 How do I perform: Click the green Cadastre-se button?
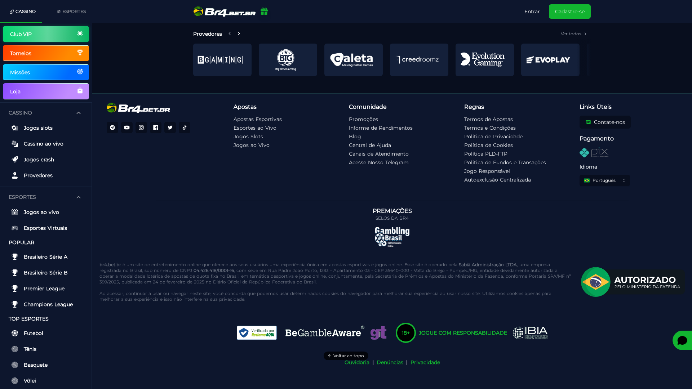point(570,12)
